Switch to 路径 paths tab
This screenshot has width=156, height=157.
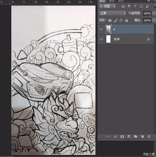click(x=121, y=1)
